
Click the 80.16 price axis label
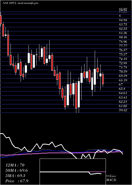(123, 38)
